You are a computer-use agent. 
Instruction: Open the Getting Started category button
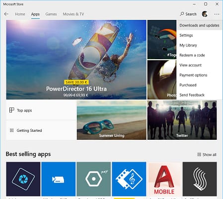pos(41,130)
